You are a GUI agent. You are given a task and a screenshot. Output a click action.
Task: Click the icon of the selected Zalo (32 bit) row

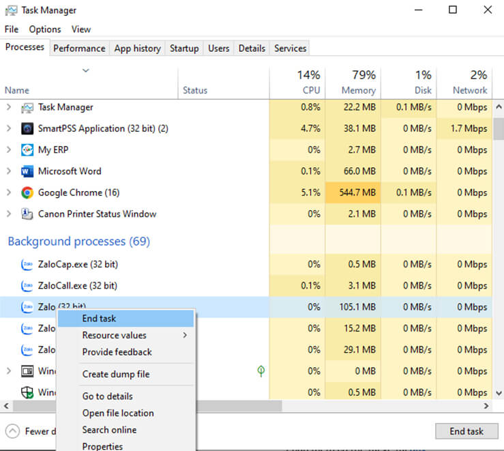pyautogui.click(x=27, y=307)
